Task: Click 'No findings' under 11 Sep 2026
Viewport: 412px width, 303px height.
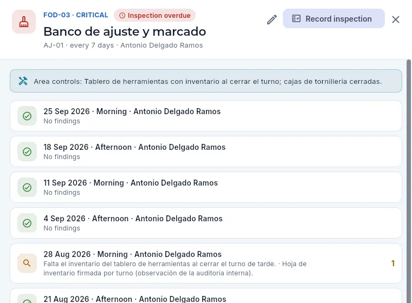Action: coord(62,193)
